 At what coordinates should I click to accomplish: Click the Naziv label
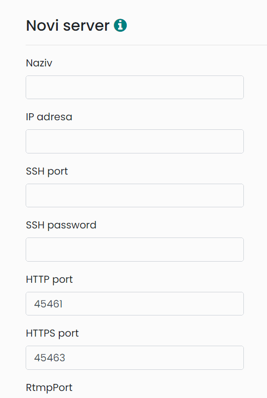(39, 63)
